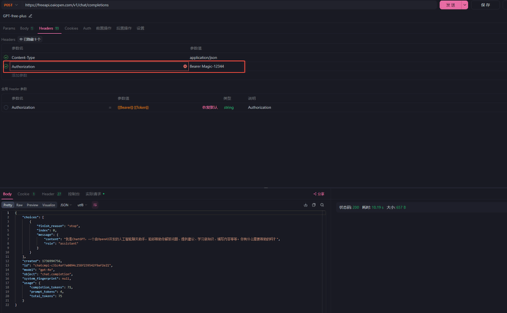Edit the GPT-free-plus name with pencil icon
This screenshot has height=313, width=507.
(x=30, y=16)
